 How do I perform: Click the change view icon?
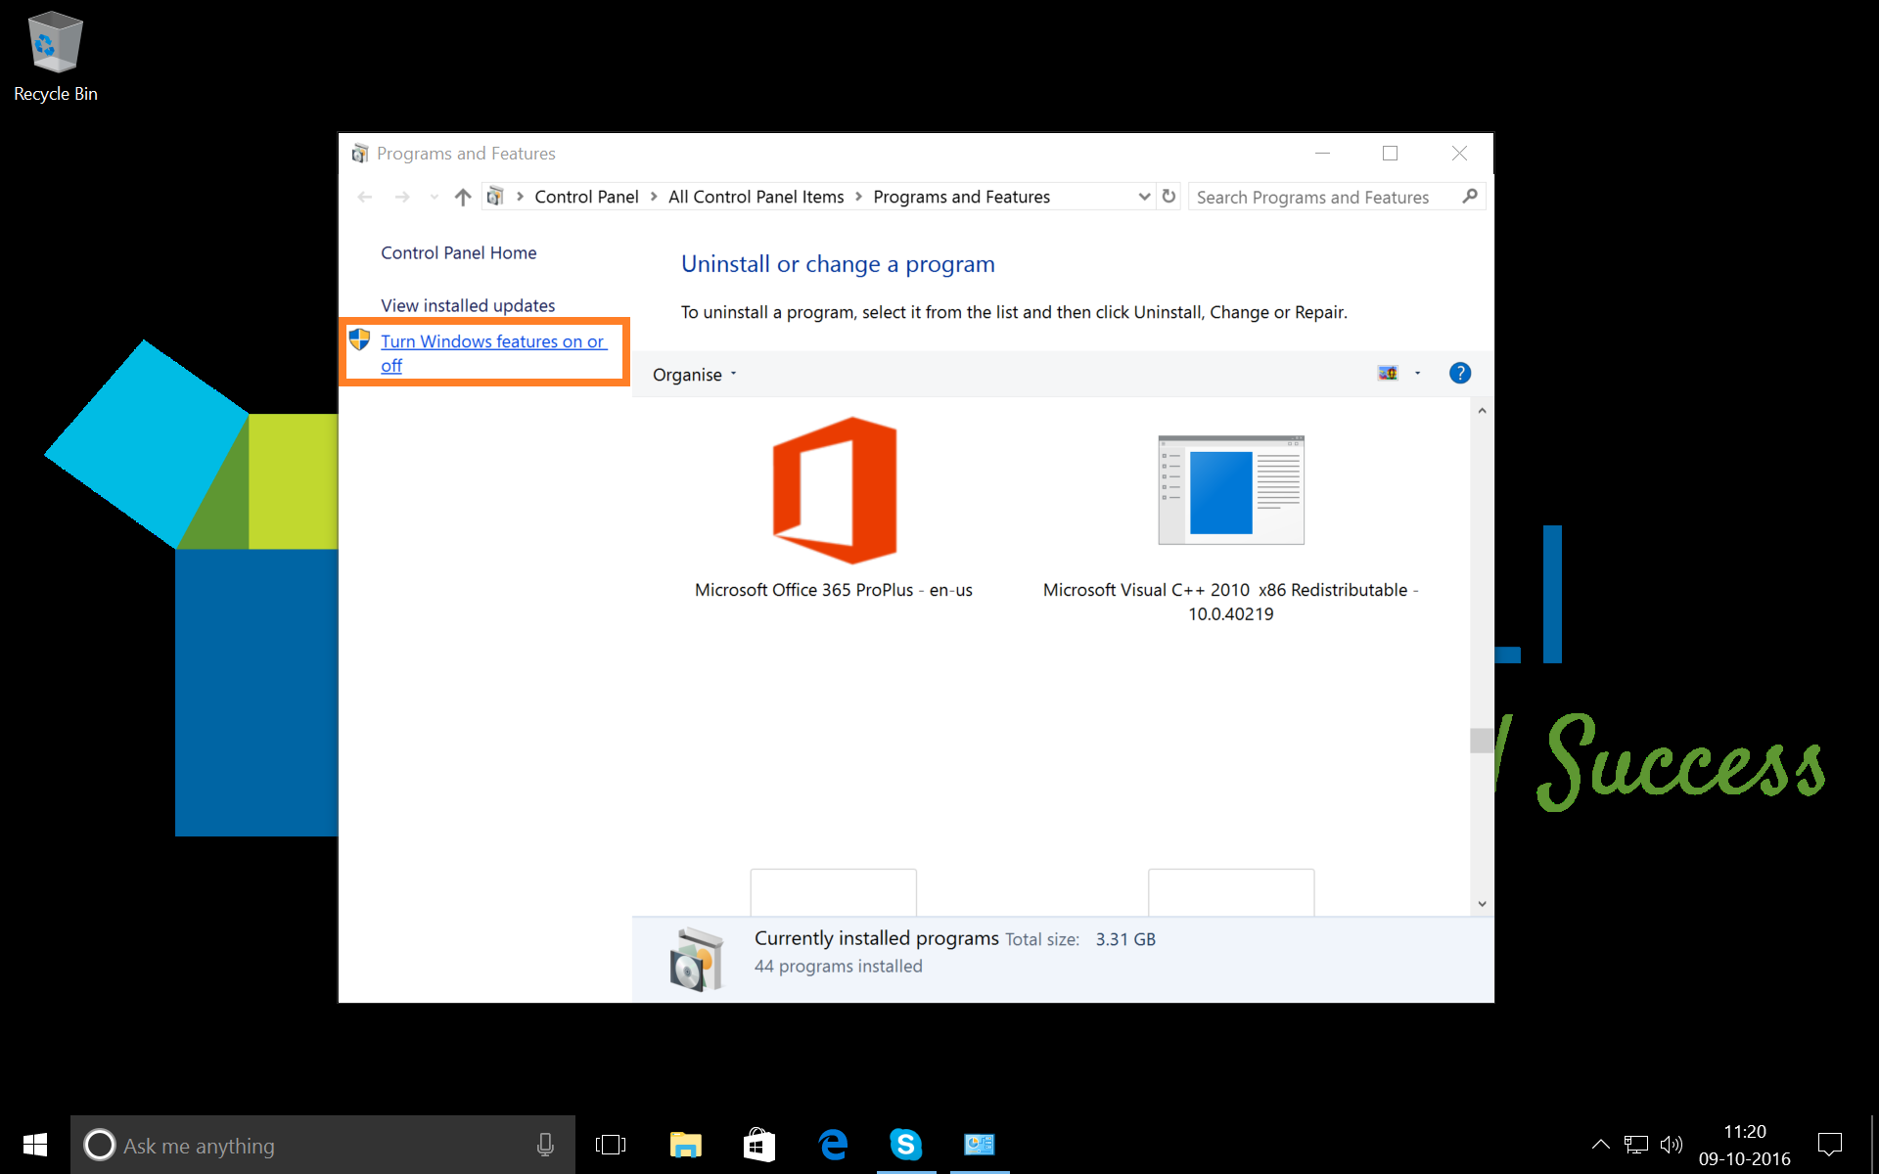1388,373
